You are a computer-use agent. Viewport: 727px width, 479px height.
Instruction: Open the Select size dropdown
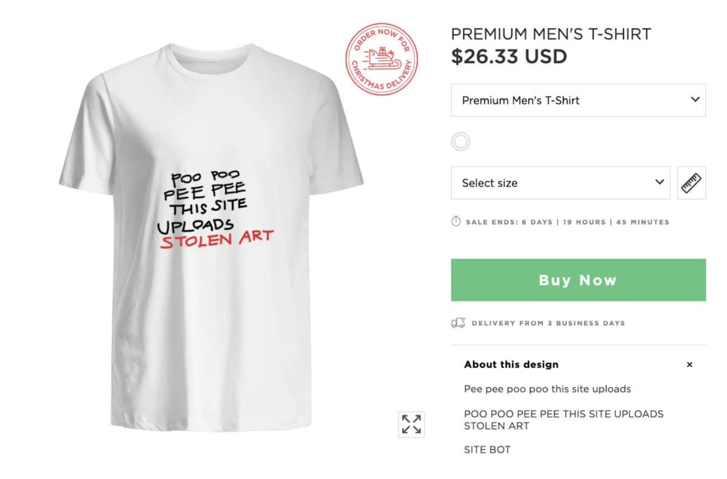coord(560,183)
